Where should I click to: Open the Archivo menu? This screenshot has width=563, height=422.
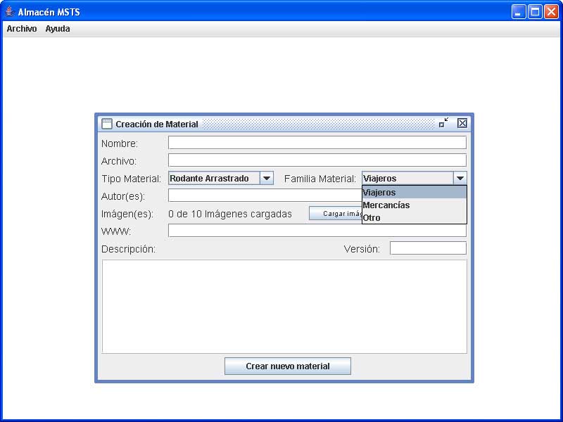(x=22, y=29)
